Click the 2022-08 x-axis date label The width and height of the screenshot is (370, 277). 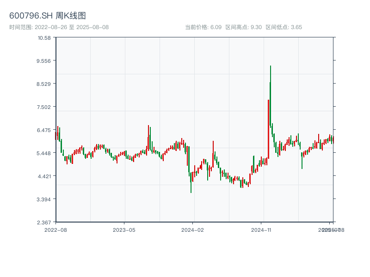pos(55,229)
